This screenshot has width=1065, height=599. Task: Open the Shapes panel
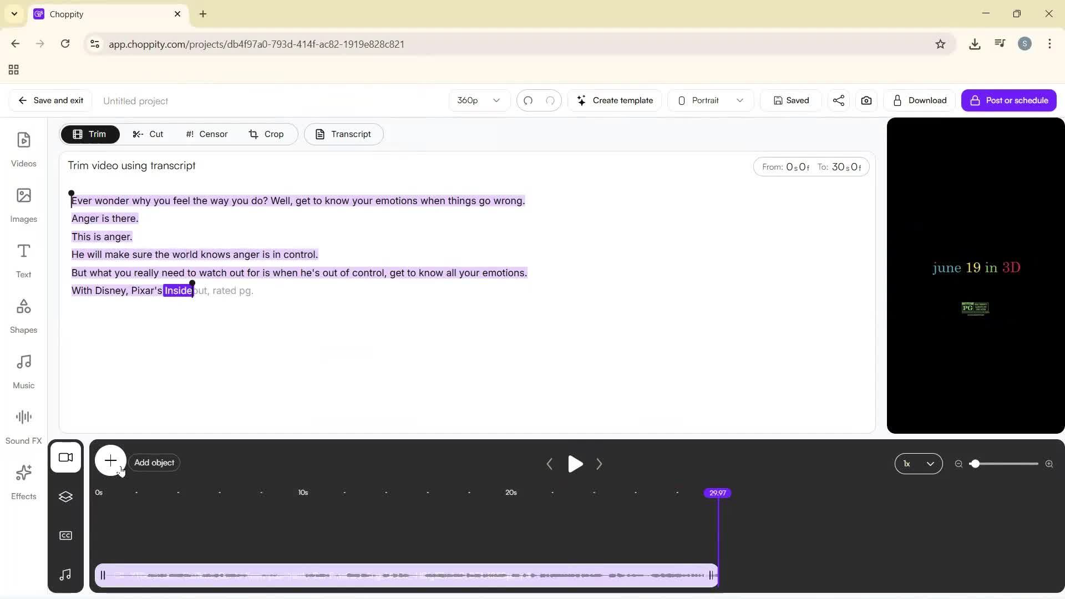click(x=23, y=315)
